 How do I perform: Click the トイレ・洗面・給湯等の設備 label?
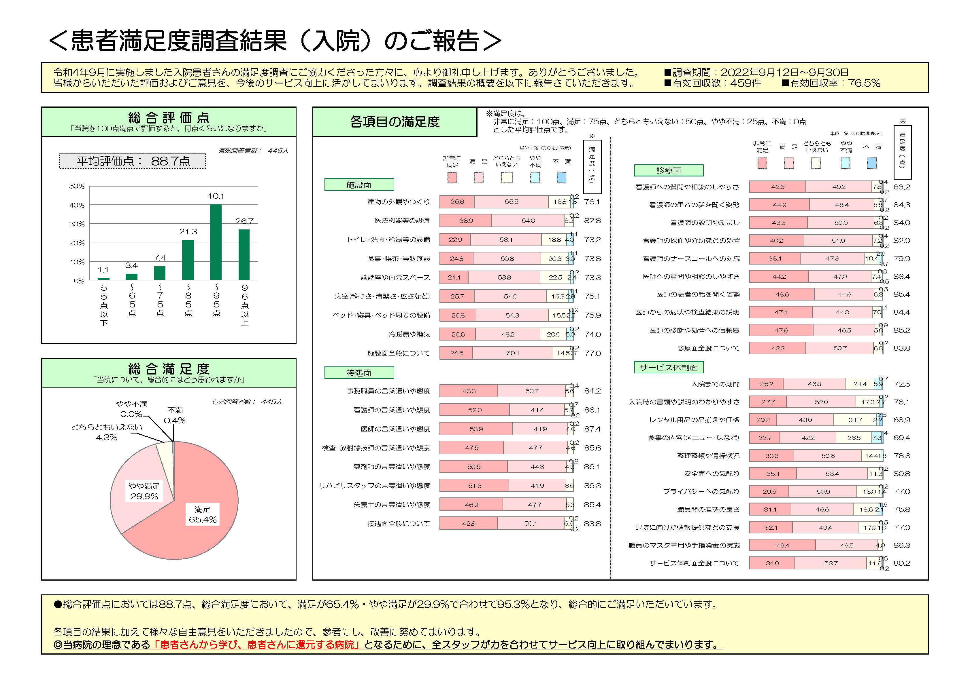(388, 240)
